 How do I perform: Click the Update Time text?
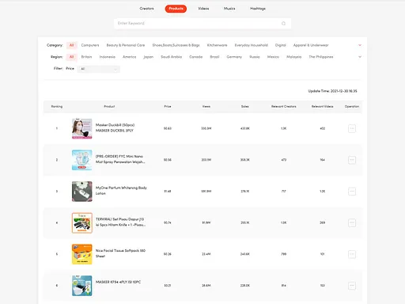coord(332,91)
